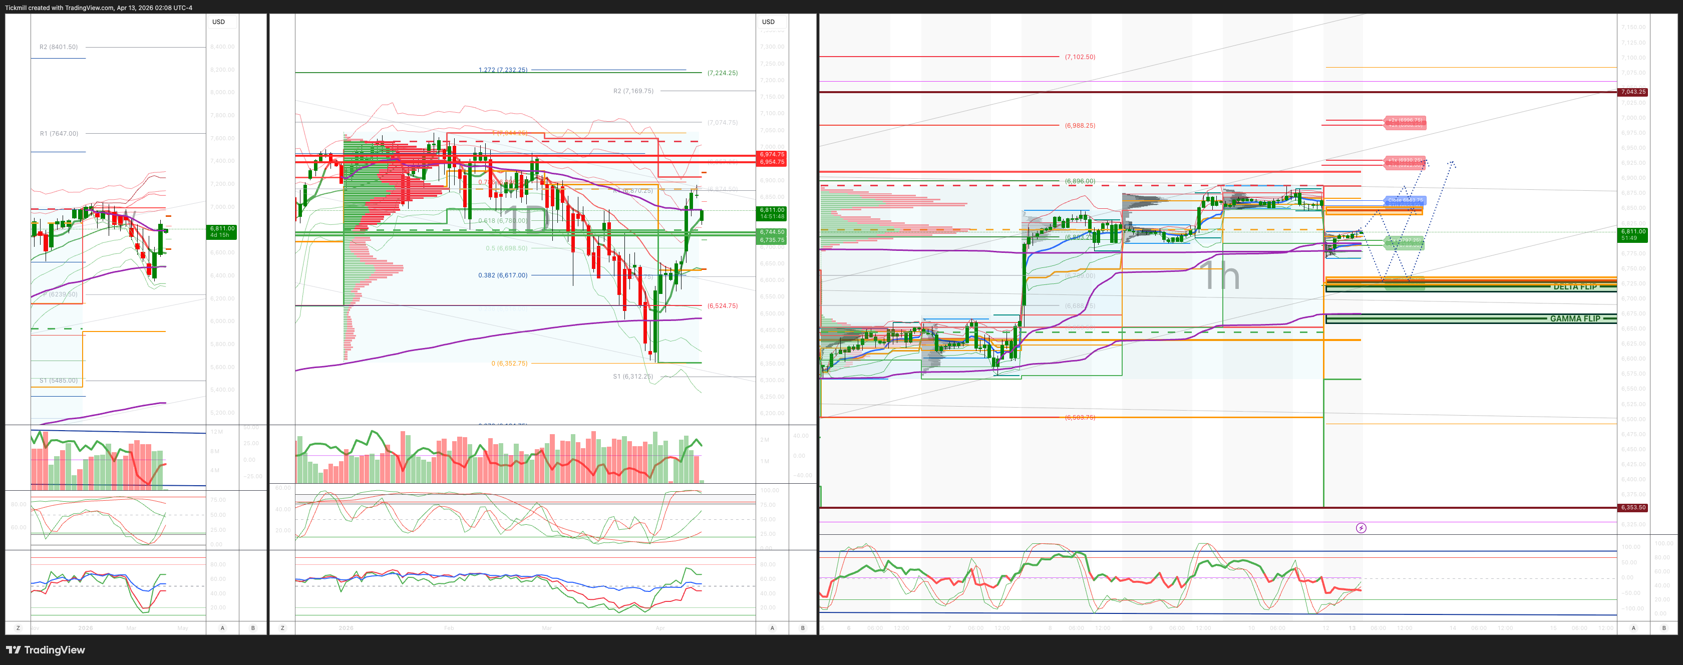This screenshot has height=665, width=1683.
Task: Click Z scale button on daily chart
Action: (x=282, y=628)
